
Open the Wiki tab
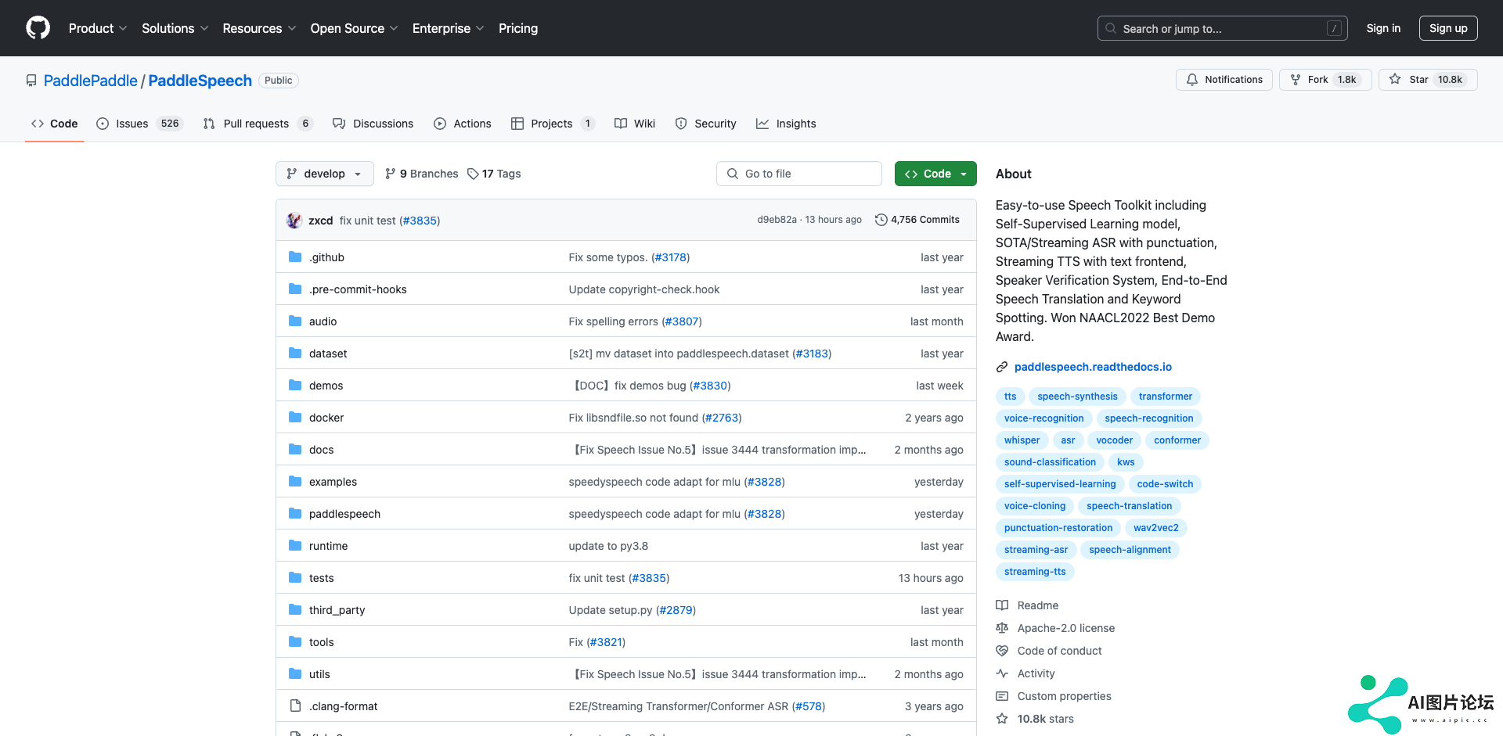(635, 124)
